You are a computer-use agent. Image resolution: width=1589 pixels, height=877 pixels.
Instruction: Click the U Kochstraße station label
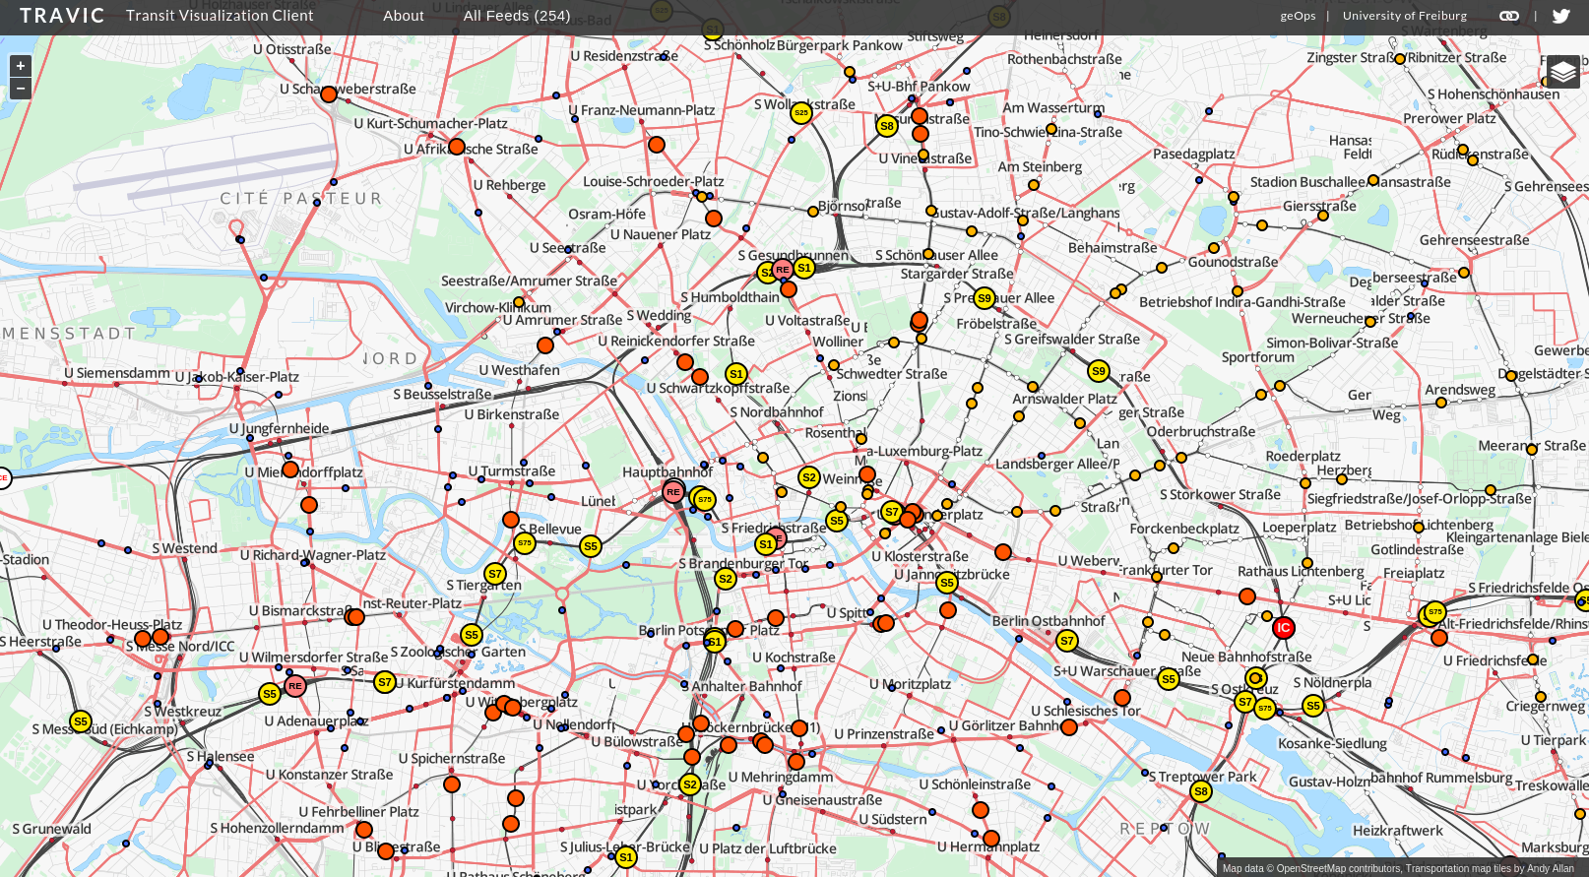coord(794,658)
